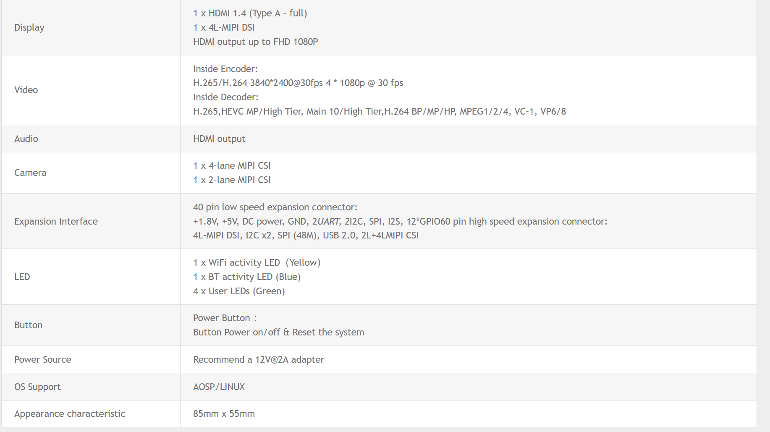Viewport: 770px width, 432px height.
Task: Click the Power Source row label
Action: (42, 359)
